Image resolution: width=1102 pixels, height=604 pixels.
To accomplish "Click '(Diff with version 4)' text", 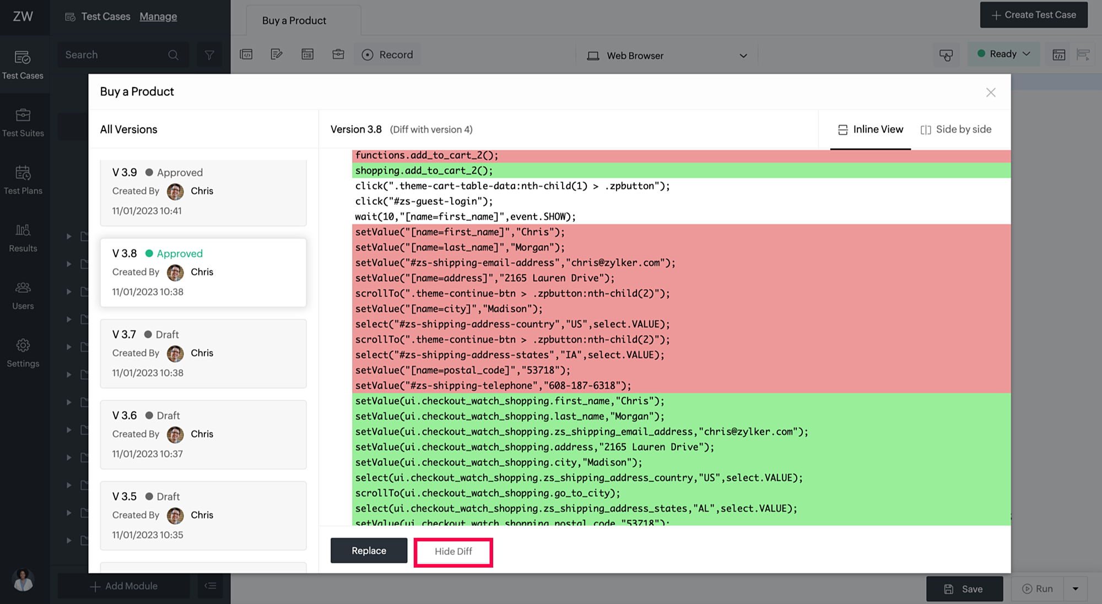I will (x=431, y=129).
